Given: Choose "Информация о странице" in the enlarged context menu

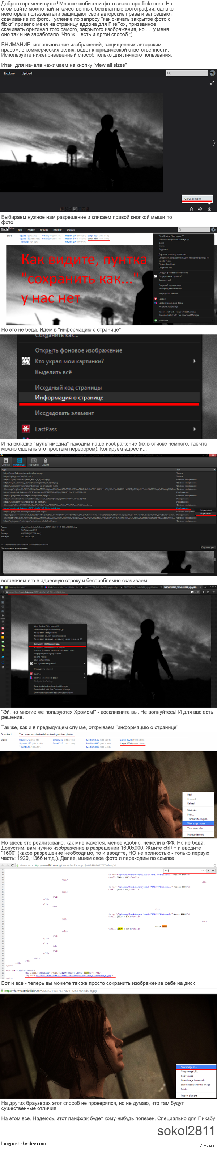Looking at the screenshot, I should 69,397.
